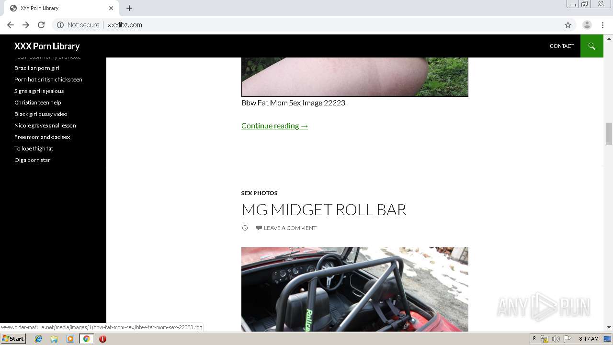Open the CONTACT menu item
Image resolution: width=613 pixels, height=345 pixels.
click(562, 46)
